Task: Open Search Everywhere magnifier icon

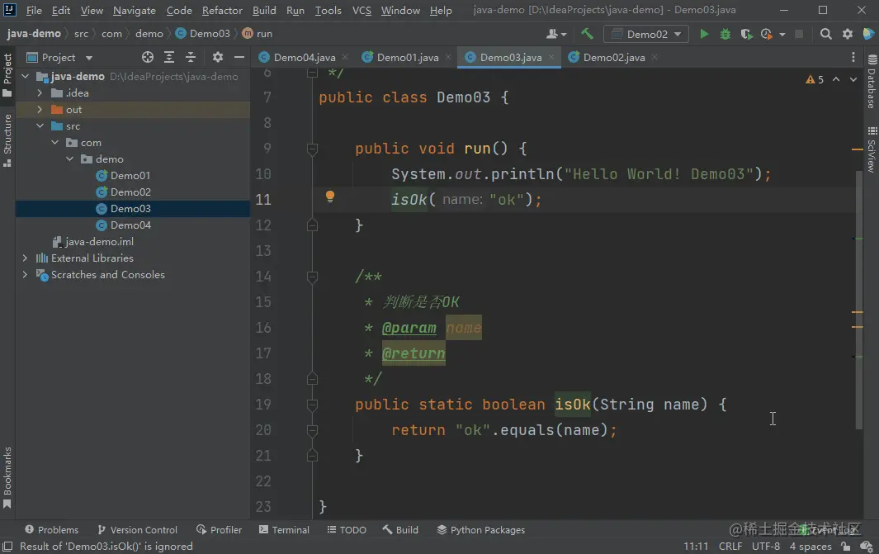Action: tap(825, 34)
